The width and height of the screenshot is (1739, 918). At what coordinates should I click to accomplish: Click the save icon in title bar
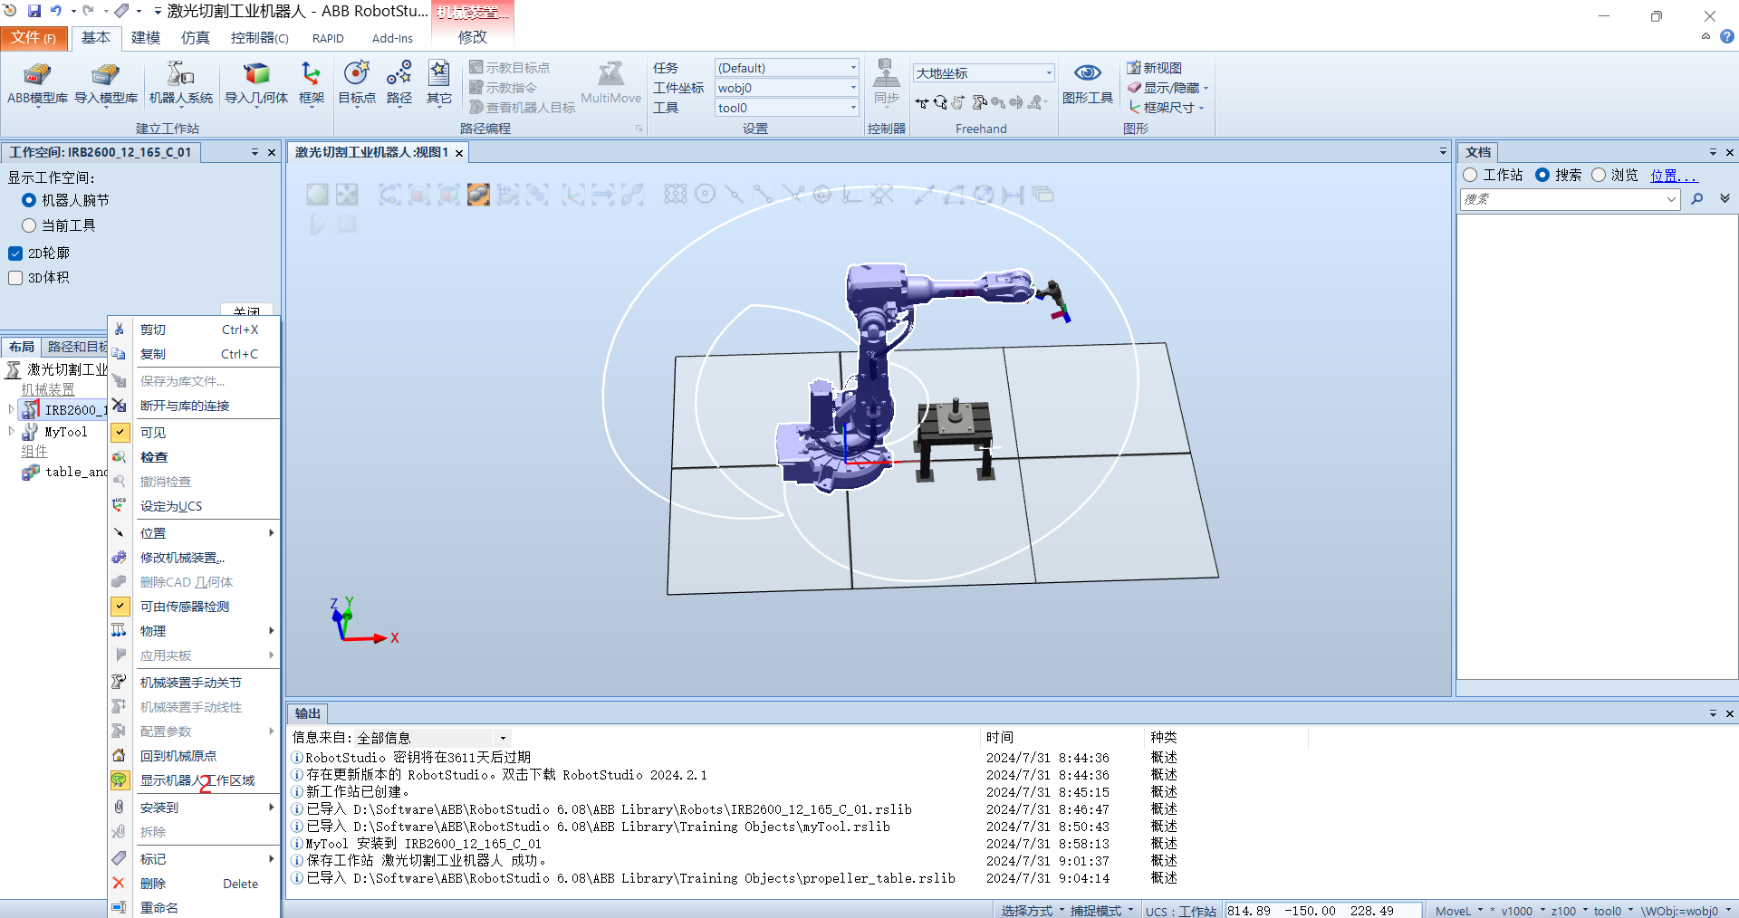[34, 11]
